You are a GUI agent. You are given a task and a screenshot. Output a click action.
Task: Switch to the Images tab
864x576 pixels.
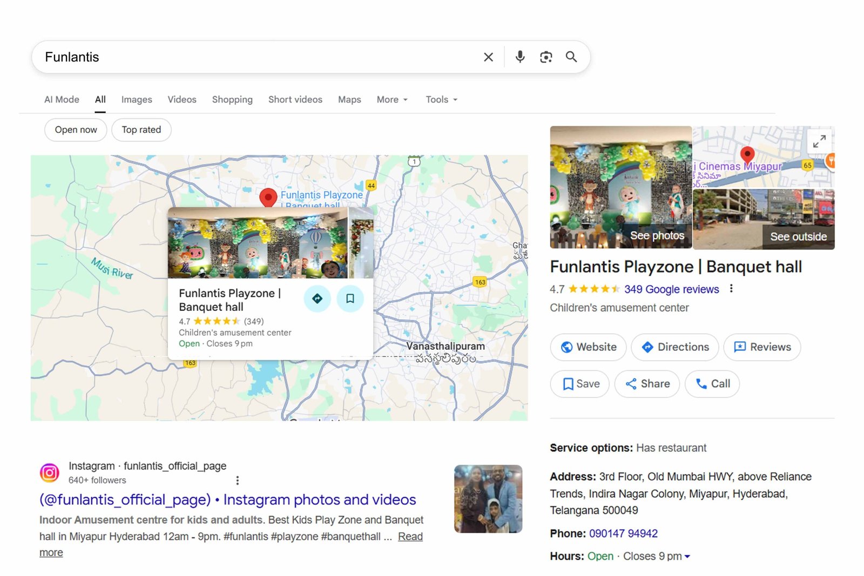(x=137, y=99)
